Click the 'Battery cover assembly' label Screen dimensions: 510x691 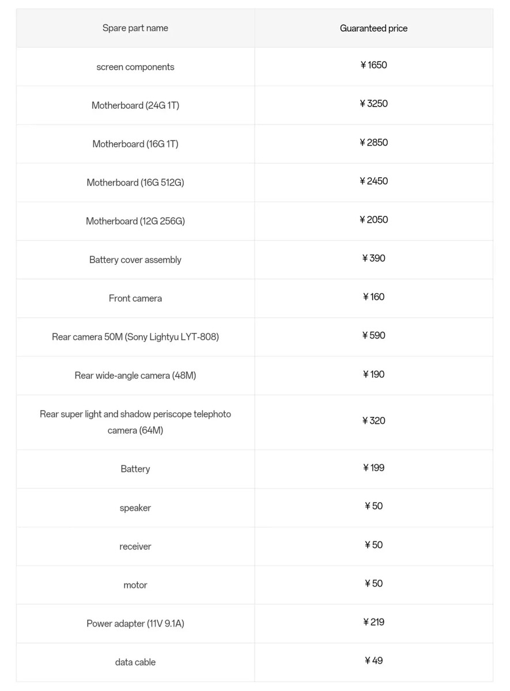click(x=135, y=260)
